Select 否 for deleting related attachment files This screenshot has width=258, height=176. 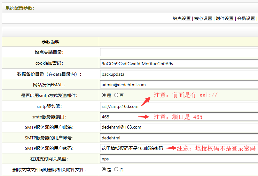[x=116, y=169]
